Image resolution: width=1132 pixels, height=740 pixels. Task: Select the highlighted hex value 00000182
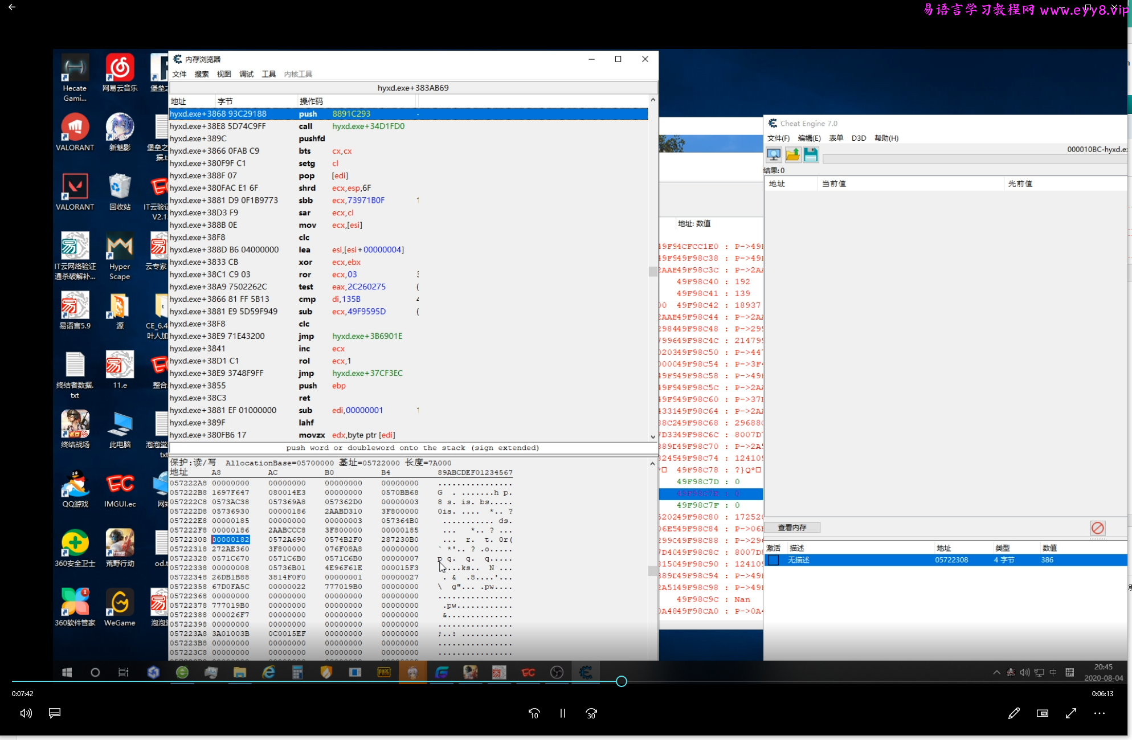[x=231, y=539]
